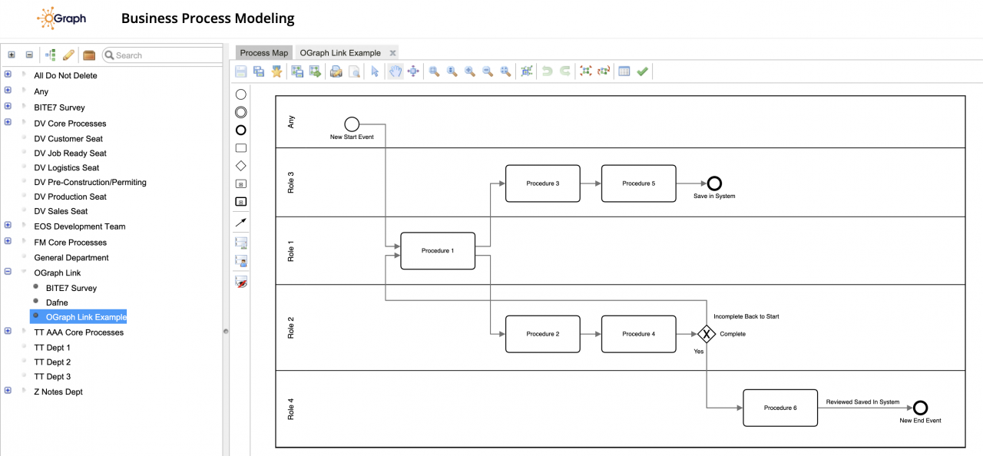
Task: Click the star favorites icon in the toolbar
Action: point(276,71)
